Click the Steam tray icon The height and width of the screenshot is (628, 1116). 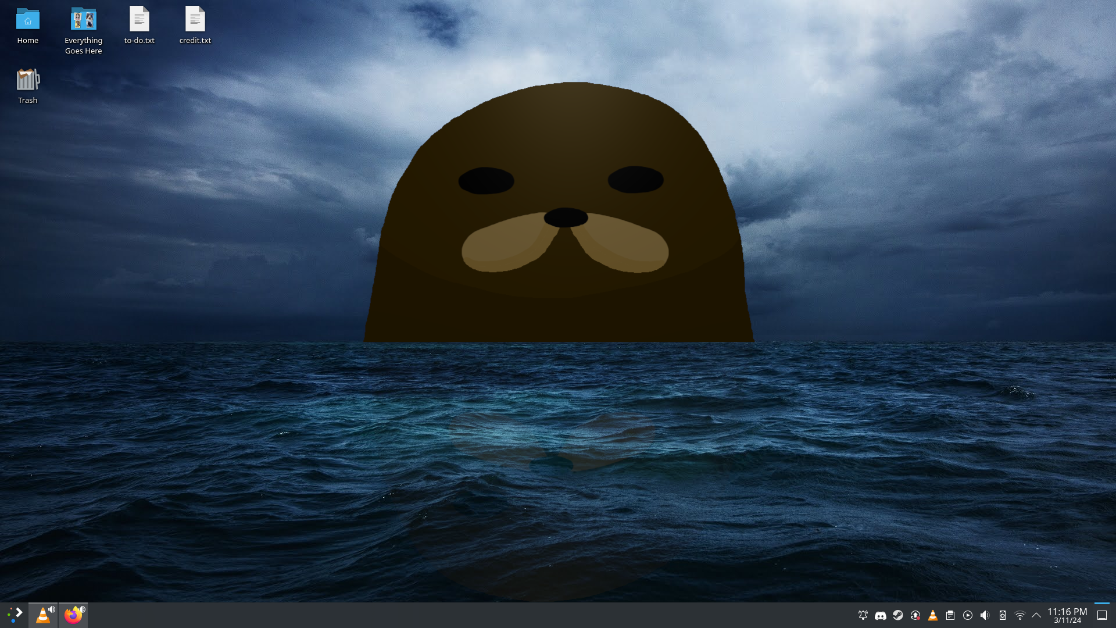point(897,615)
